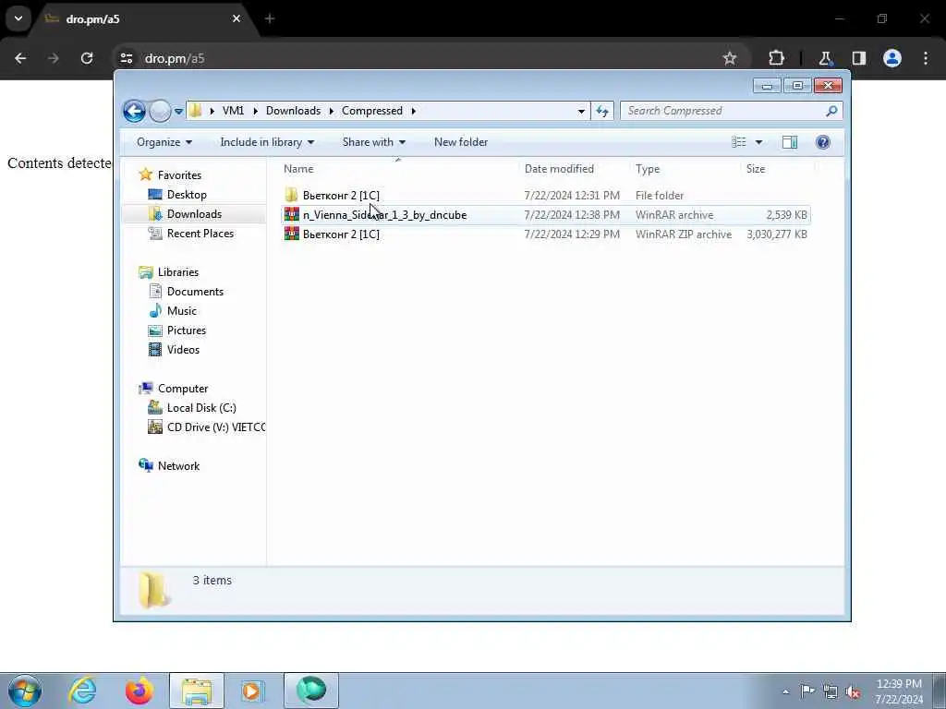The height and width of the screenshot is (709, 946).
Task: Click the New folder button
Action: (461, 142)
